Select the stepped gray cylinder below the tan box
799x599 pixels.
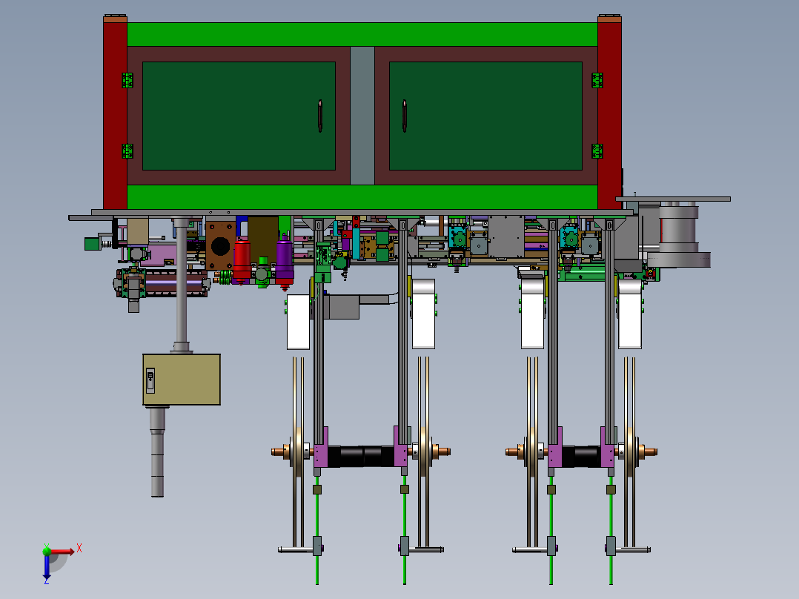(157, 451)
